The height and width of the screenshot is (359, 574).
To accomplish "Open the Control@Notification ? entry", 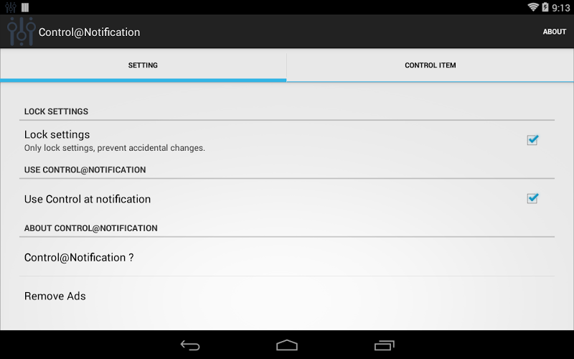I will [287, 257].
